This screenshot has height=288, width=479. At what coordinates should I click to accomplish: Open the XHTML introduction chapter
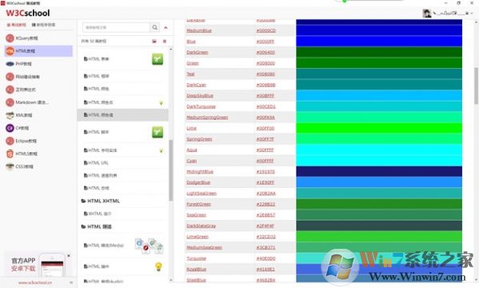pos(98,214)
